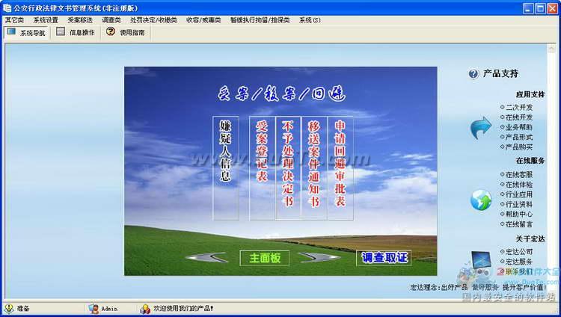Screen dimensions: 561x317
Task: Open 嫌疑人信息 panel
Action: tap(225, 167)
